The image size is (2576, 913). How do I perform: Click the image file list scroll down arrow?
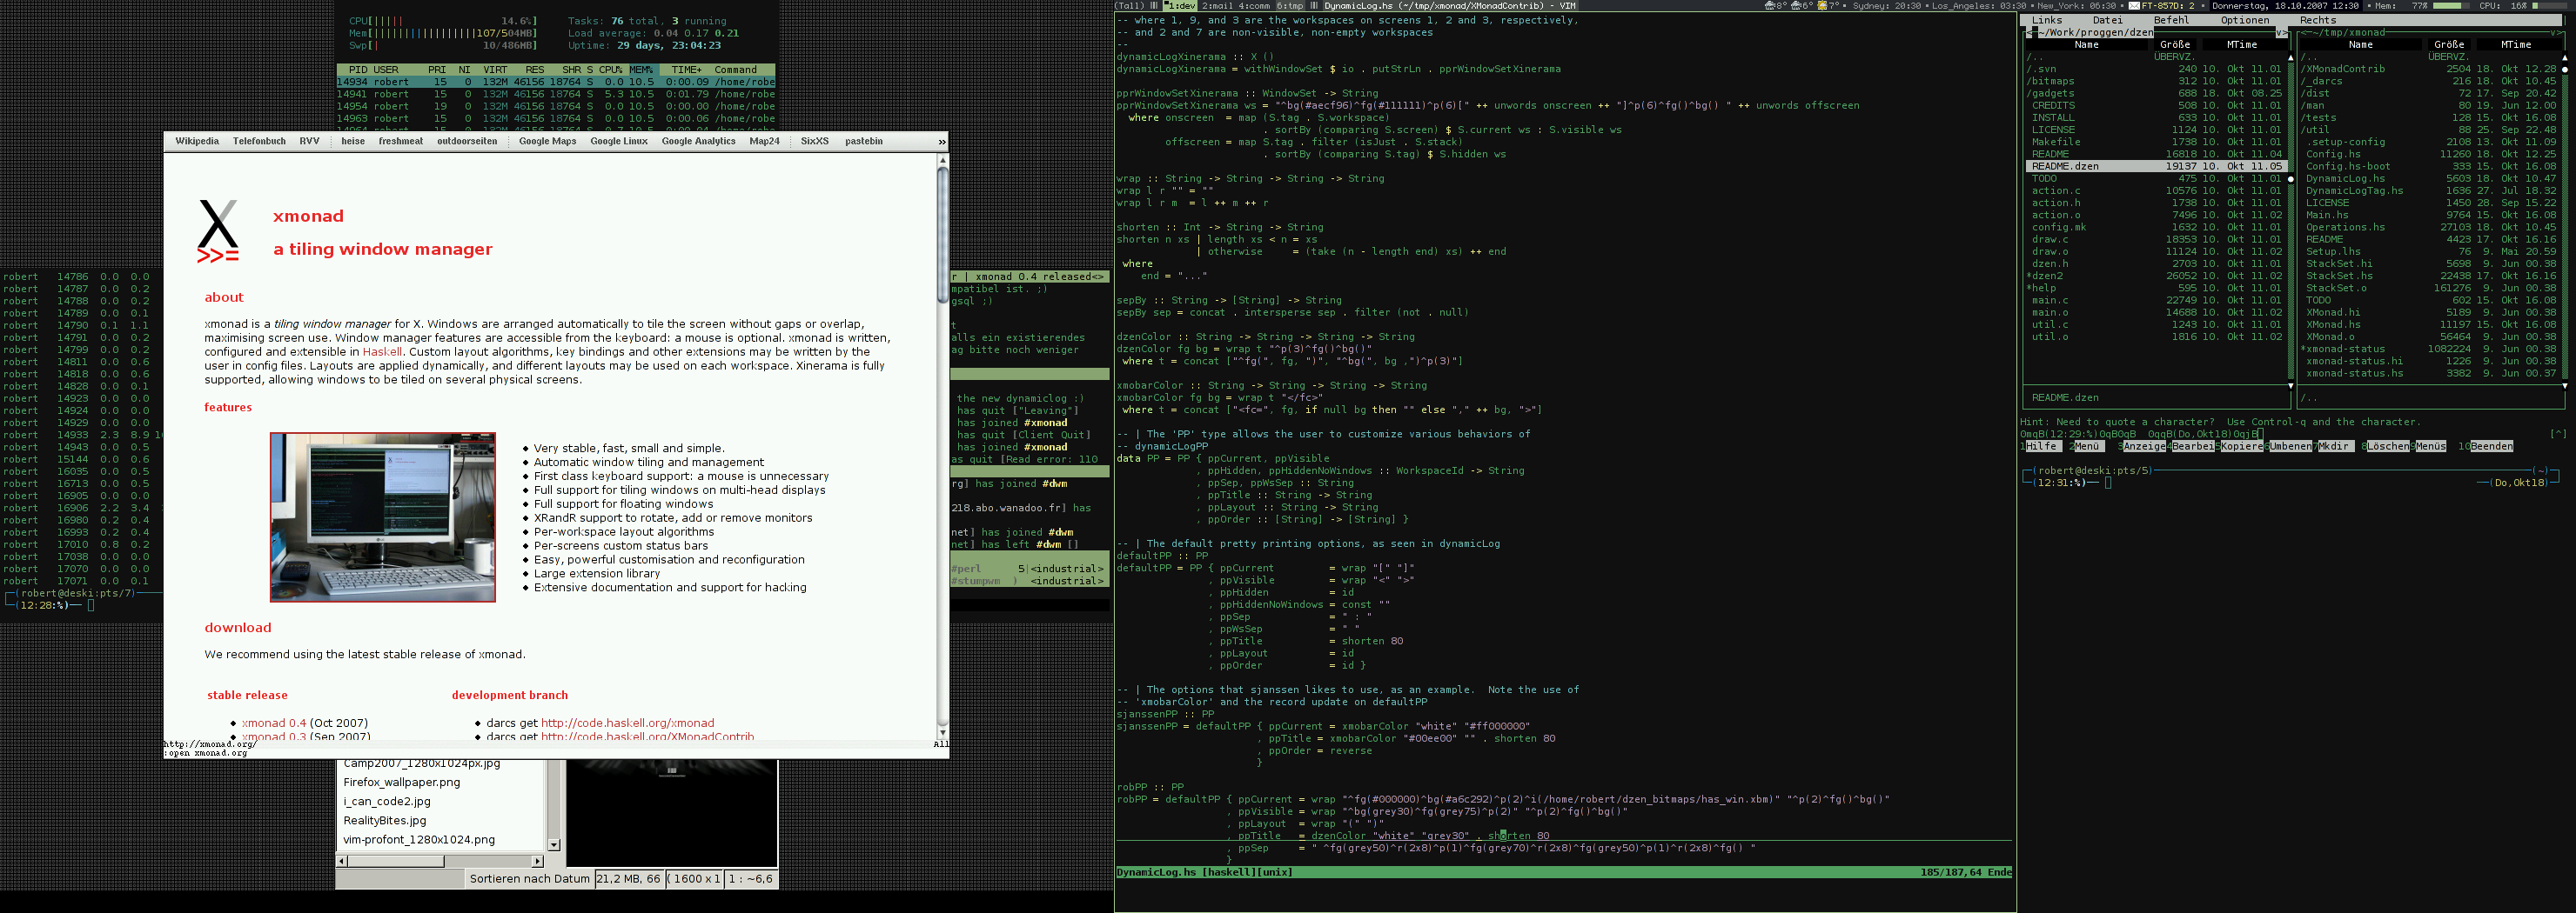pyautogui.click(x=554, y=845)
